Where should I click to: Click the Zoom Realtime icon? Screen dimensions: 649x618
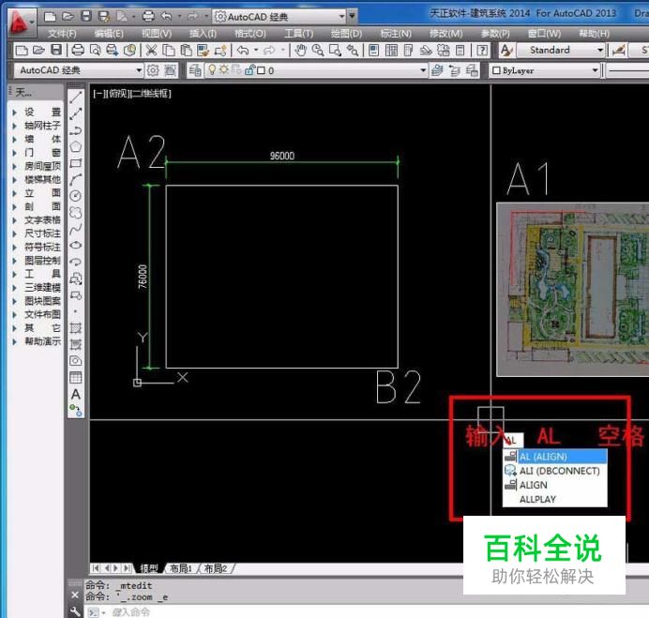(x=318, y=50)
